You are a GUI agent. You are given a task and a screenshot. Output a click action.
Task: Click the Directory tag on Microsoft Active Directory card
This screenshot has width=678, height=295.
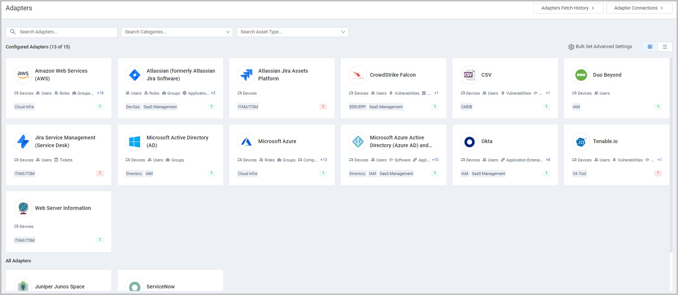coord(134,174)
